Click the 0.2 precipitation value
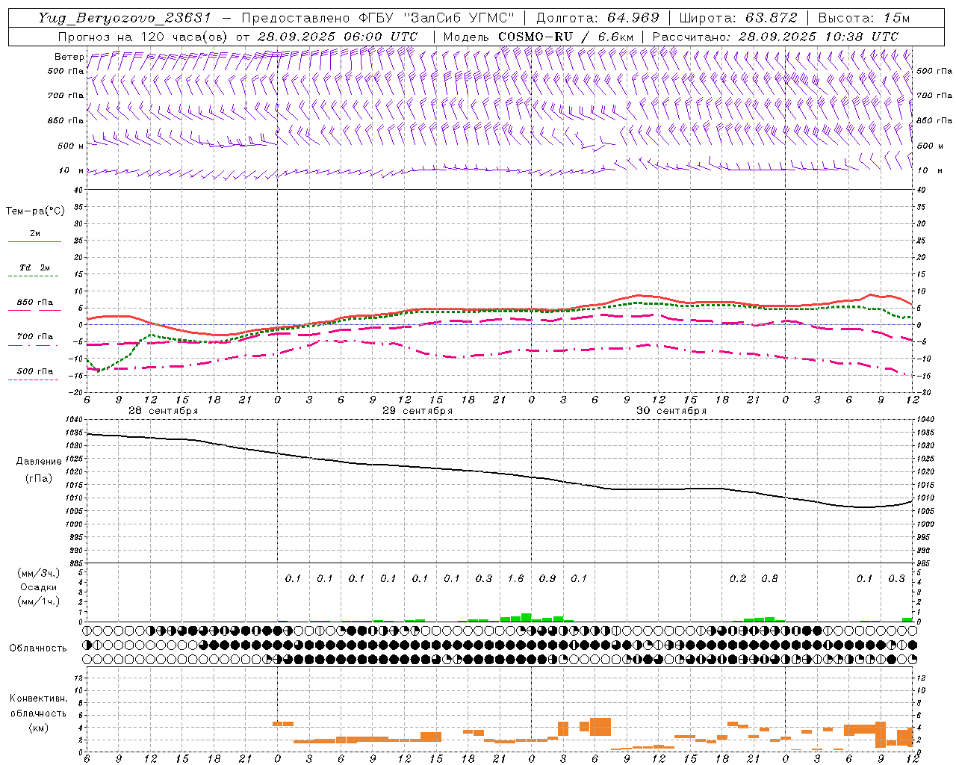Image resolution: width=956 pixels, height=765 pixels. (738, 578)
